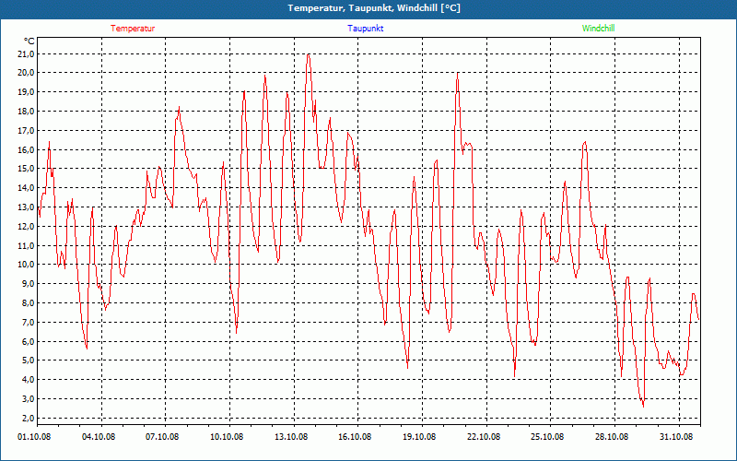
Task: Click the 12,0 y-axis value
Action: point(26,226)
